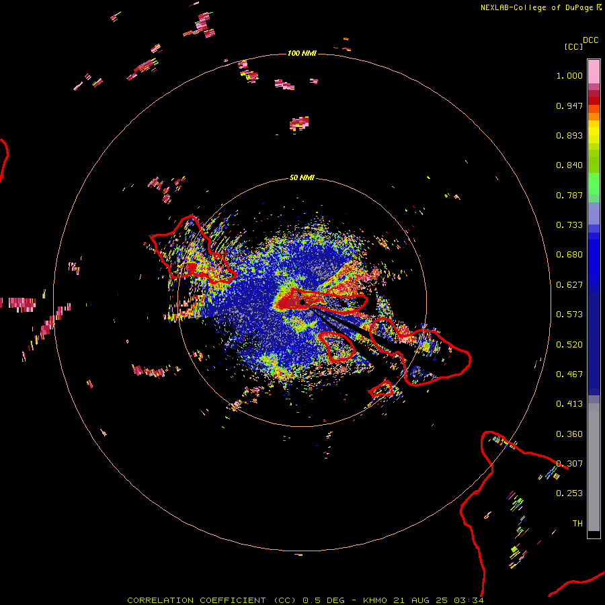Click the 0.520 scale value
This screenshot has width=605, height=605.
(x=569, y=345)
